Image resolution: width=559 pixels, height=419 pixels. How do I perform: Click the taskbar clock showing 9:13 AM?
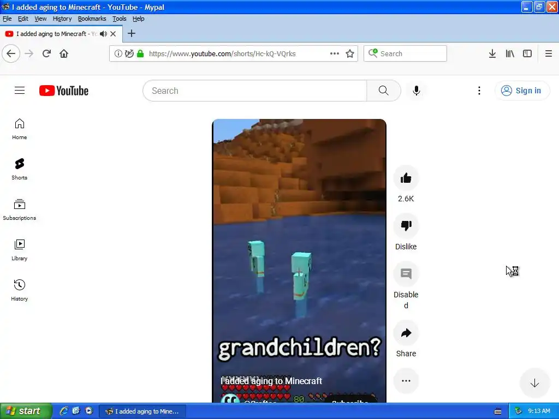pyautogui.click(x=539, y=411)
